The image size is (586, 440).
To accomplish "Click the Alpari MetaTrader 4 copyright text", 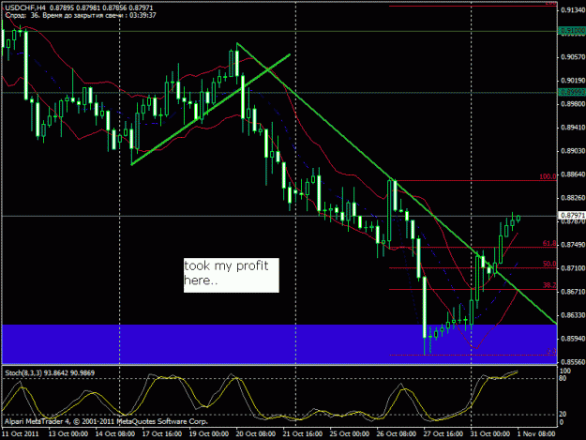I will 106,421.
